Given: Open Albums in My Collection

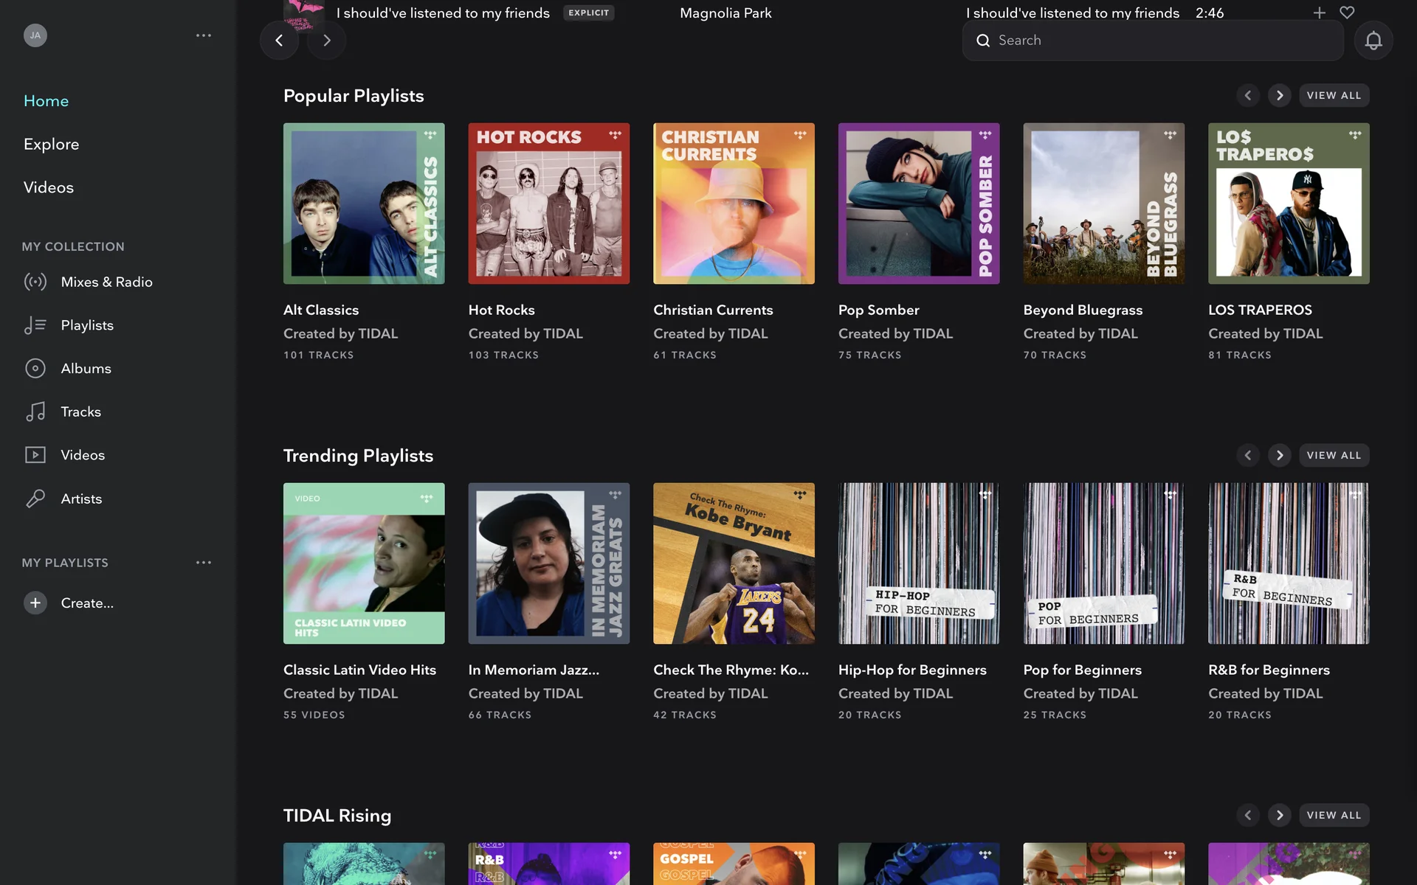Looking at the screenshot, I should 86,369.
